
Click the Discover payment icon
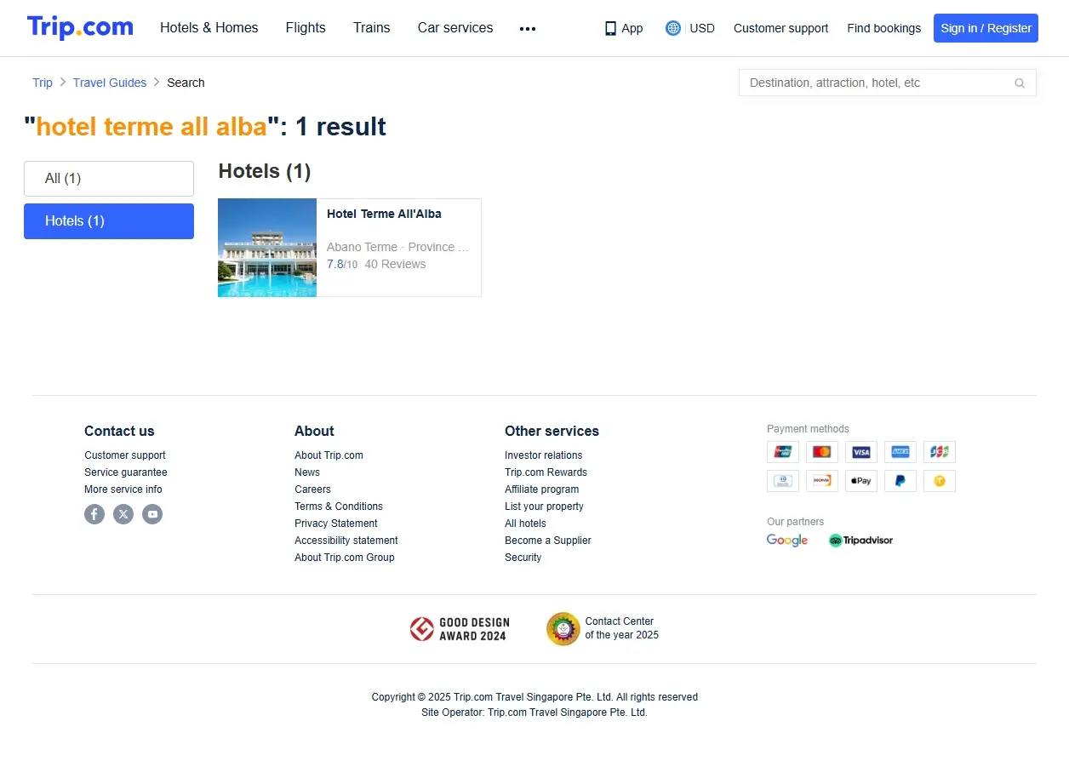click(822, 481)
